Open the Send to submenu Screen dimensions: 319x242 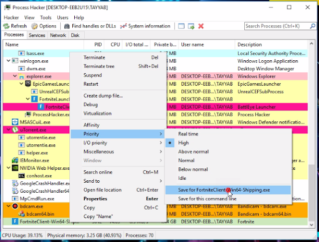[x=118, y=181]
